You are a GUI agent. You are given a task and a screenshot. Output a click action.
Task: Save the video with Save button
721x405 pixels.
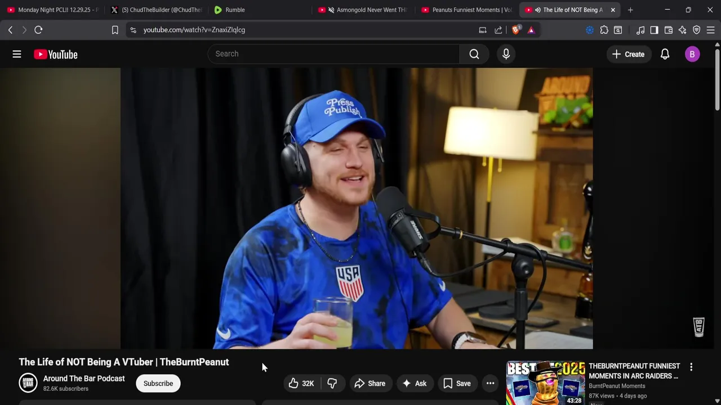457,384
